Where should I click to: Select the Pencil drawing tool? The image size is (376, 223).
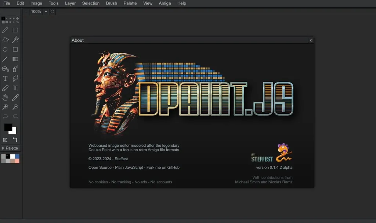[5, 30]
